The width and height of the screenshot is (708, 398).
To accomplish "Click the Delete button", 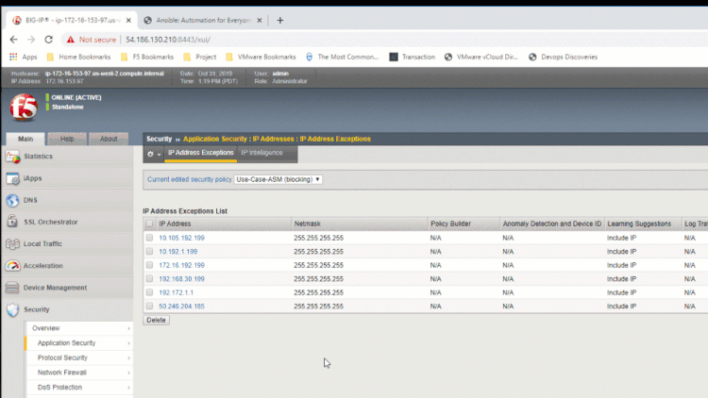I will pyautogui.click(x=156, y=321).
